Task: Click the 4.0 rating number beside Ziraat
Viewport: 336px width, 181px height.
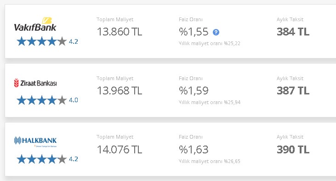Action: (73, 100)
